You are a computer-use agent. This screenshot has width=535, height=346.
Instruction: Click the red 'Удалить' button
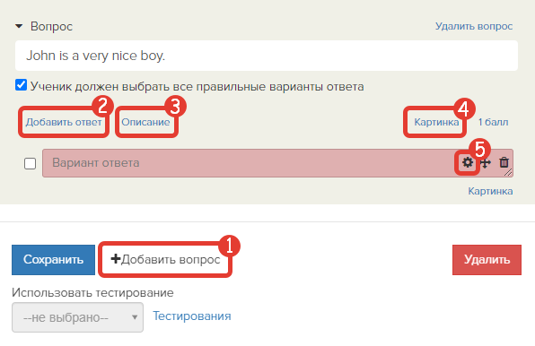click(487, 260)
